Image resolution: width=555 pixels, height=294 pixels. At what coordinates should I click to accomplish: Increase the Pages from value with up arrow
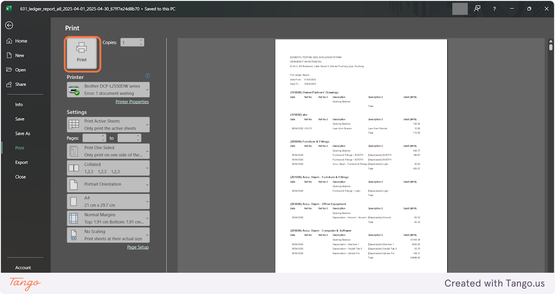(104, 136)
